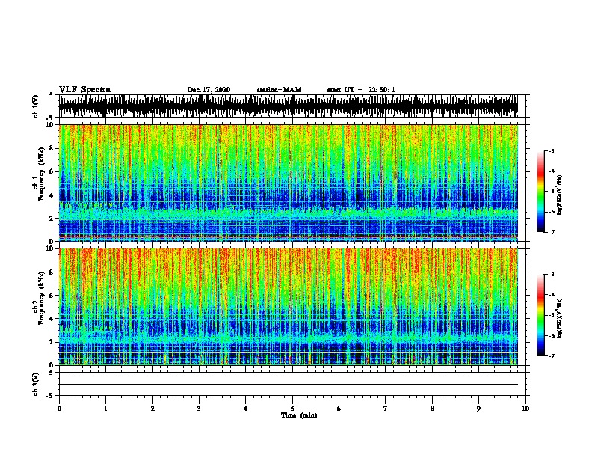The width and height of the screenshot is (592, 458).
Task: Click inside the ch.1 spectrogram panel
Action: (x=289, y=183)
